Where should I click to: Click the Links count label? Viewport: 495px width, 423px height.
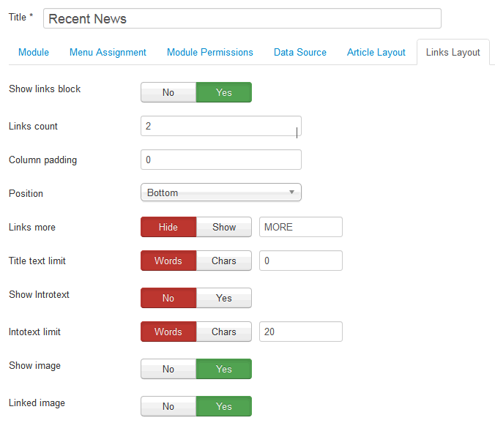coord(33,126)
